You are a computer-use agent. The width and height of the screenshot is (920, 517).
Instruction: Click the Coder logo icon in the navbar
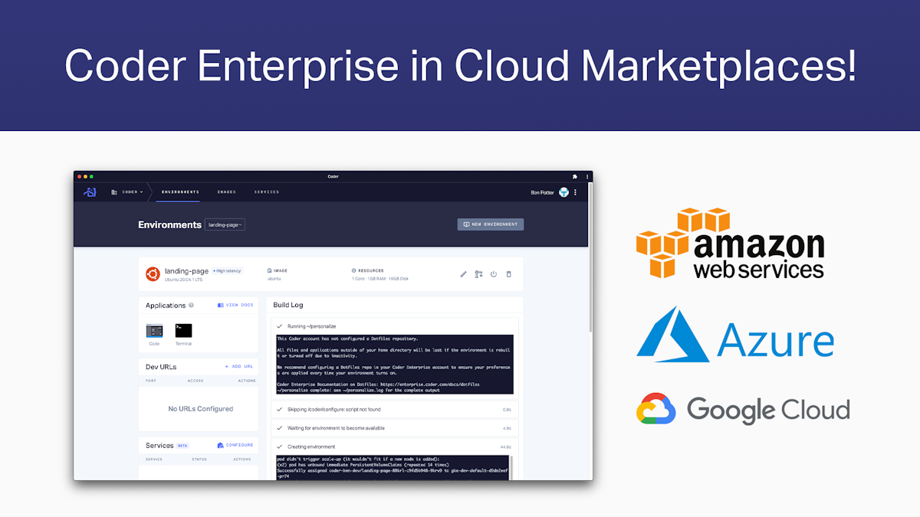(89, 191)
